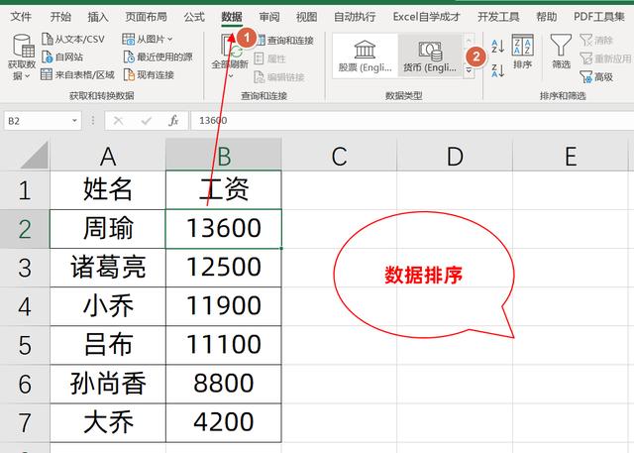The image size is (634, 453).
Task: Click the 高级 advanced filter button
Action: (595, 76)
